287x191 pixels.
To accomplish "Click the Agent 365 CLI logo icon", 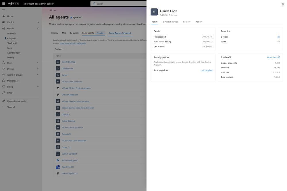I will pyautogui.click(x=58, y=167).
